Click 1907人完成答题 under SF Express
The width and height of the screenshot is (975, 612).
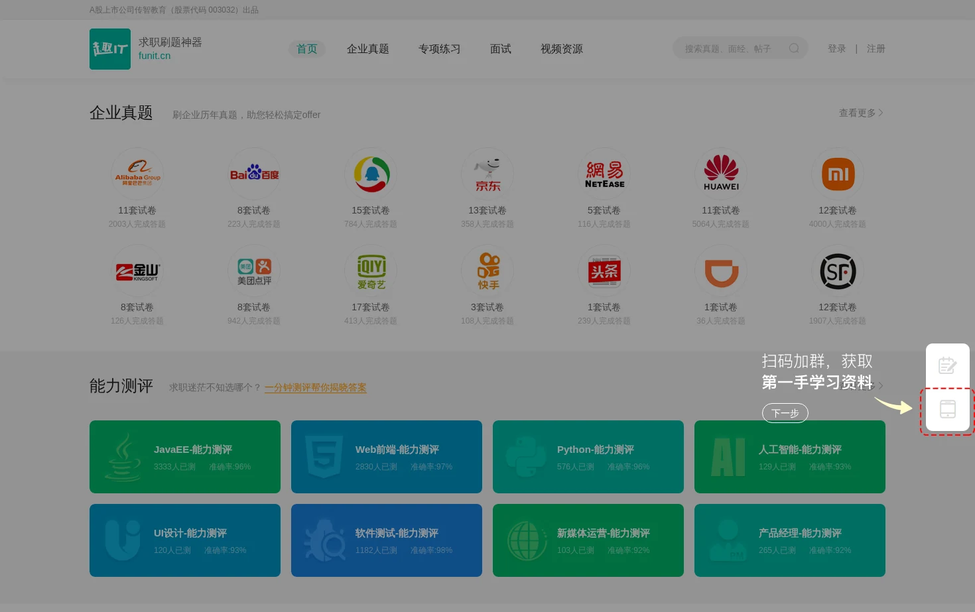click(838, 321)
